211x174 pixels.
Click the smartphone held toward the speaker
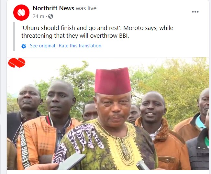pos(72,161)
